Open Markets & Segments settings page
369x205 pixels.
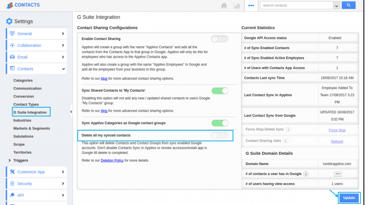click(32, 128)
